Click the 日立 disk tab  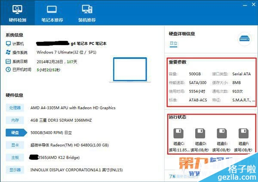point(173,43)
